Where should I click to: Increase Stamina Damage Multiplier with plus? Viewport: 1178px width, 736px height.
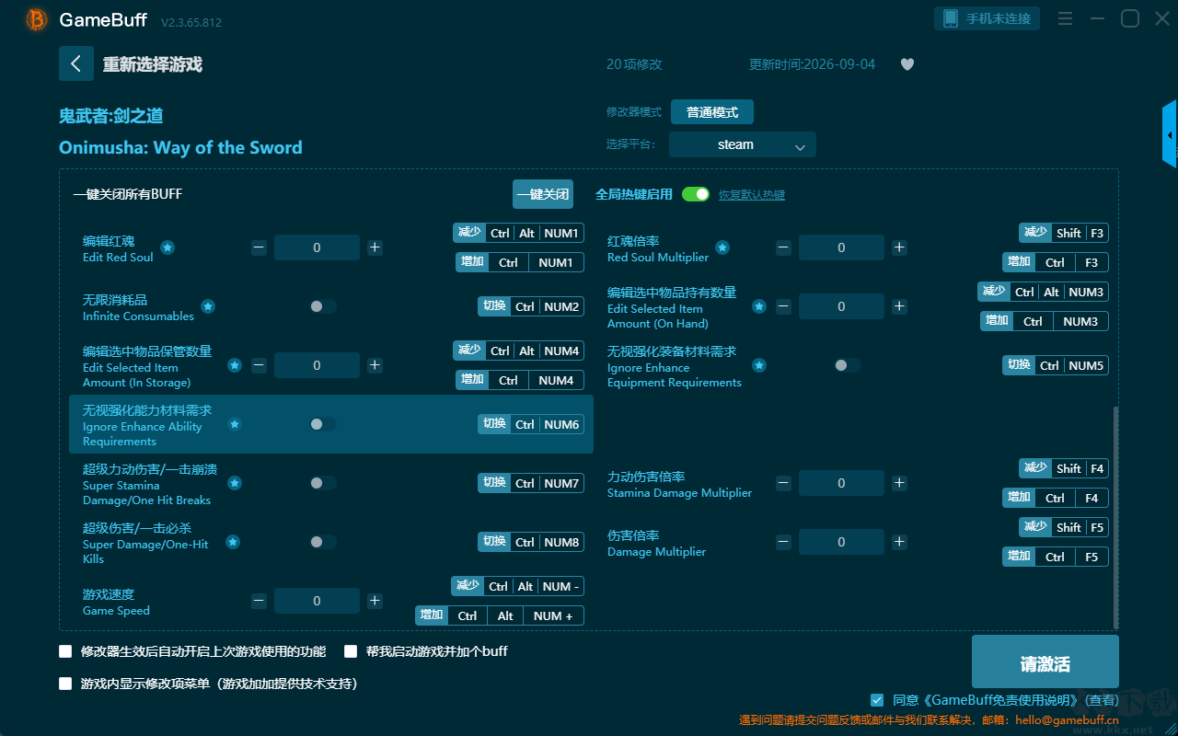[899, 483]
